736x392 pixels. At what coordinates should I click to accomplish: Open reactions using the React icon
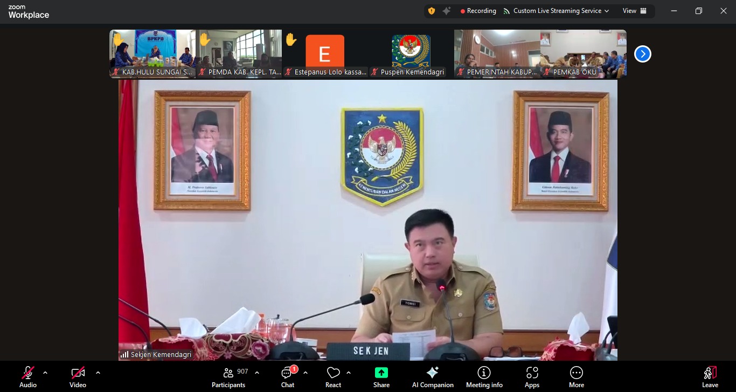332,376
